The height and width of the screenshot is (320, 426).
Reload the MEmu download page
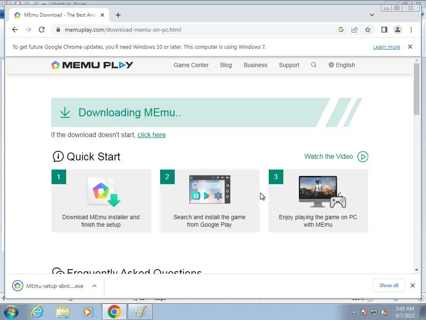click(42, 30)
